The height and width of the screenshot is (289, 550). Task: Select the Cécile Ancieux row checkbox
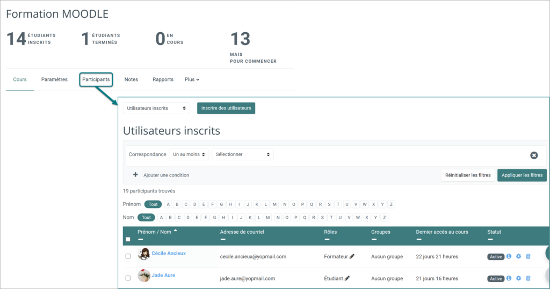tap(128, 256)
